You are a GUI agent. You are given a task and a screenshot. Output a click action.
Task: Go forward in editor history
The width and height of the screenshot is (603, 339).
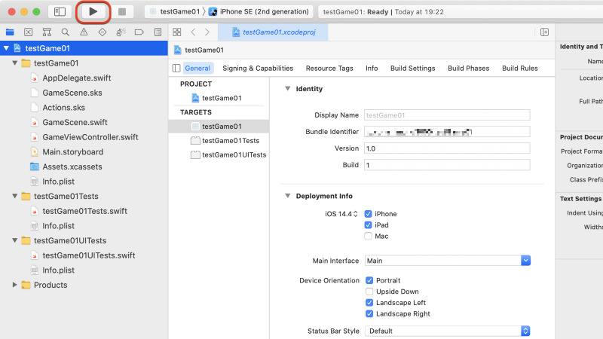tap(207, 32)
